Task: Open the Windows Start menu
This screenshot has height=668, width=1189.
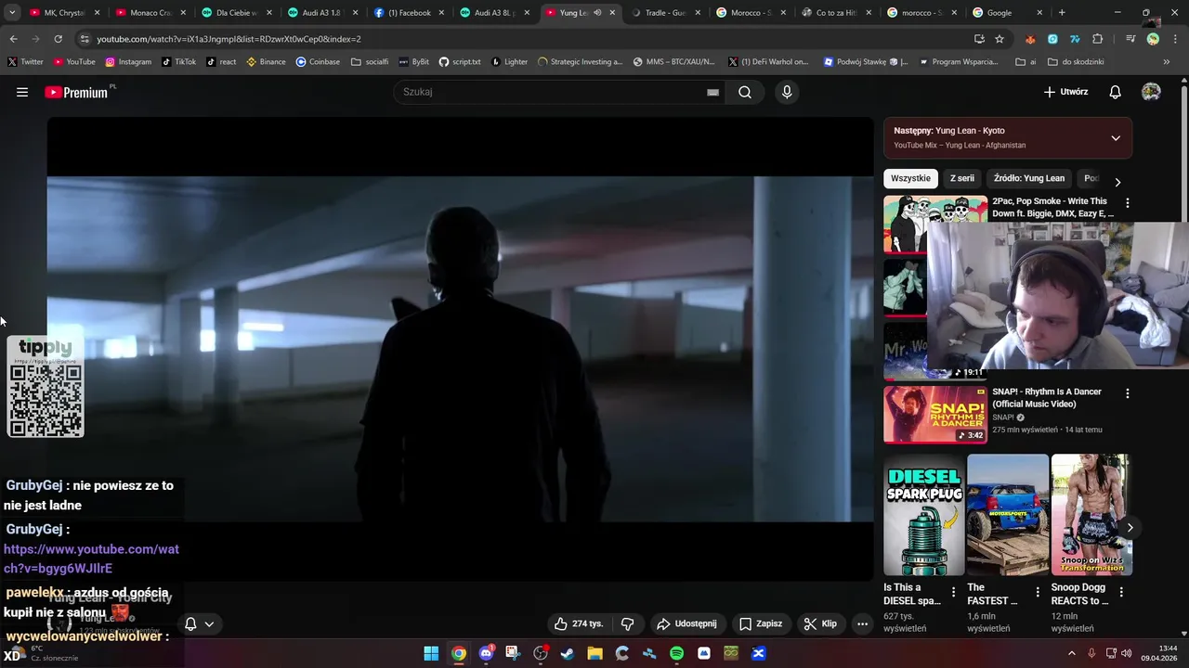Action: tap(431, 653)
